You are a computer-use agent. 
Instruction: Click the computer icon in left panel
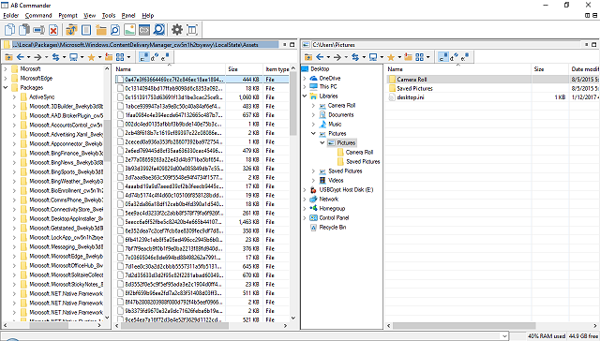[x=73, y=57]
